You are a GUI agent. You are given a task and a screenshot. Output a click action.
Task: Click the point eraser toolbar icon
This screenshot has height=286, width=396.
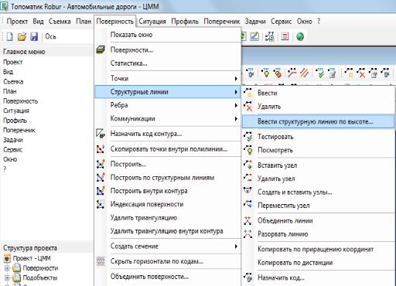[x=278, y=73]
